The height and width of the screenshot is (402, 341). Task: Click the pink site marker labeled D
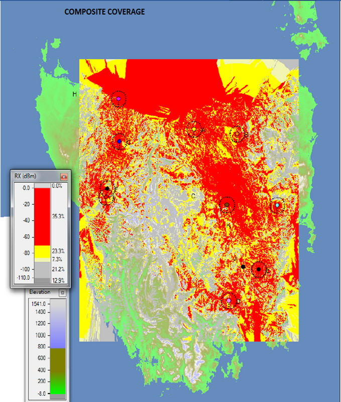point(229,300)
